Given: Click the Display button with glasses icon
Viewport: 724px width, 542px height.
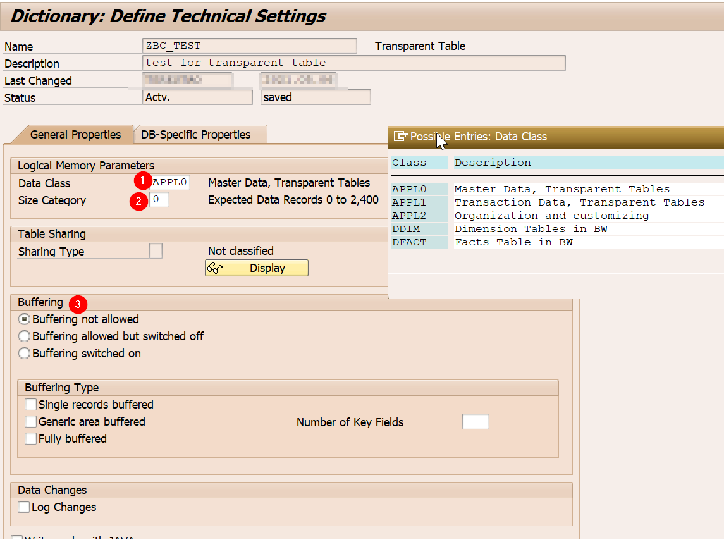Looking at the screenshot, I should [256, 268].
